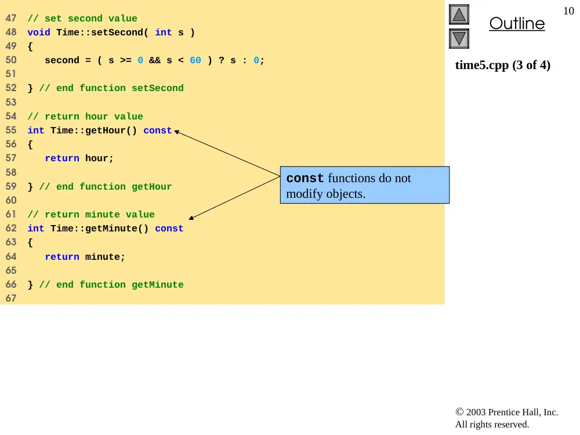Click the down triangle navigation button

tap(459, 38)
